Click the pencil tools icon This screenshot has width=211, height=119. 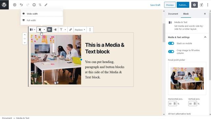point(46,5)
